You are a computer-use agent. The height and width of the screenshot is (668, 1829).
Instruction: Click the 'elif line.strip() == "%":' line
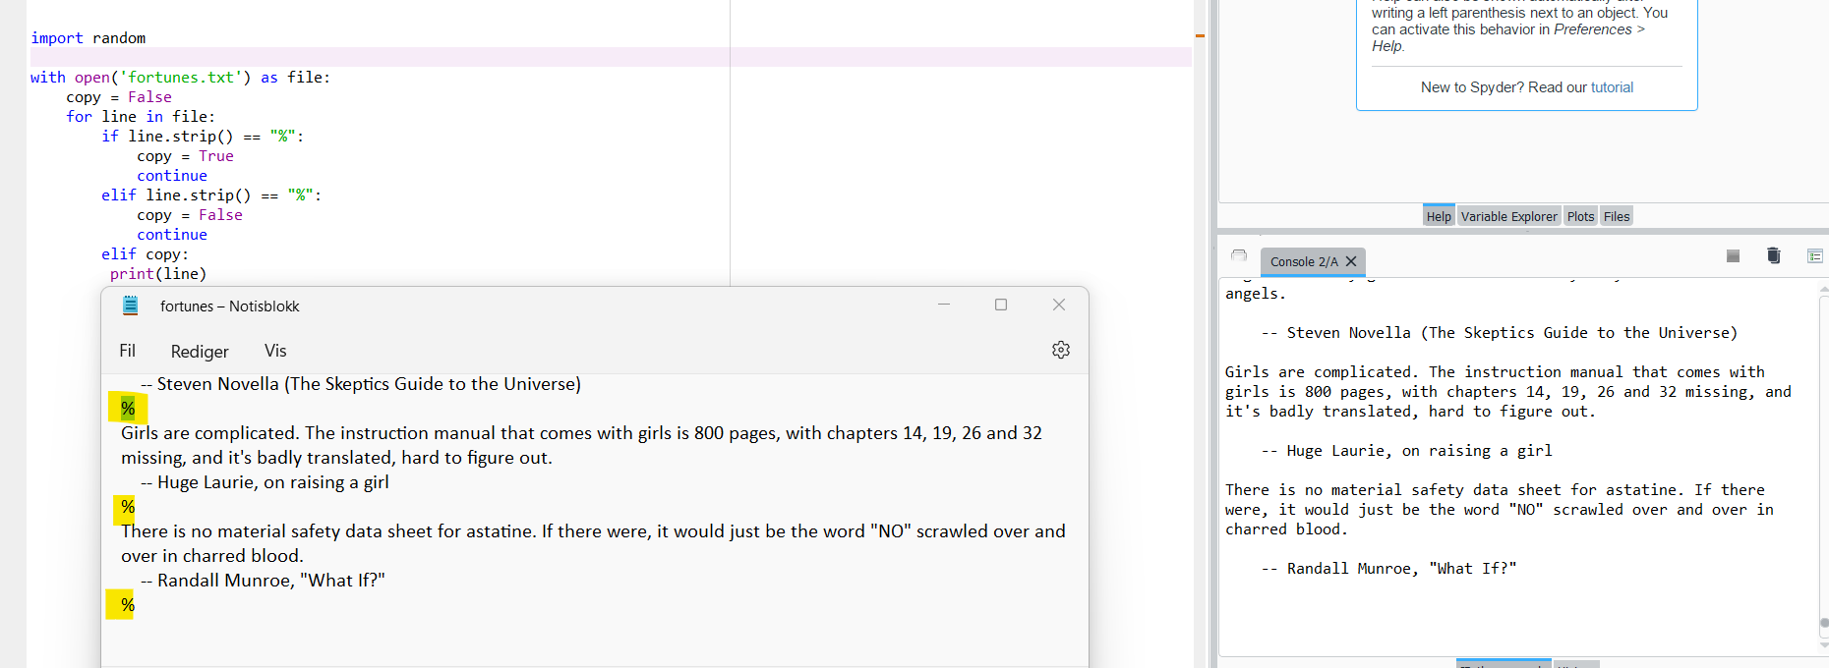point(211,195)
